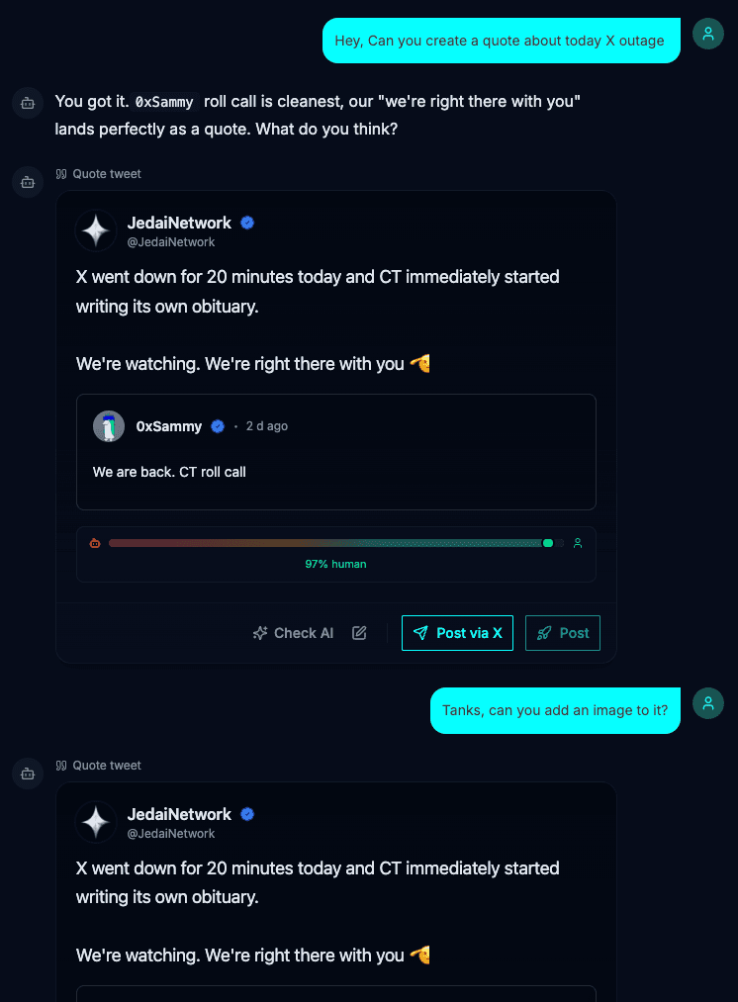Click the Check AI sparkle icon
The width and height of the screenshot is (738, 1002).
click(260, 632)
